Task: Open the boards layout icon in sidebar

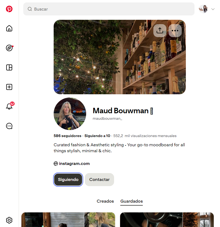Action: point(9,67)
